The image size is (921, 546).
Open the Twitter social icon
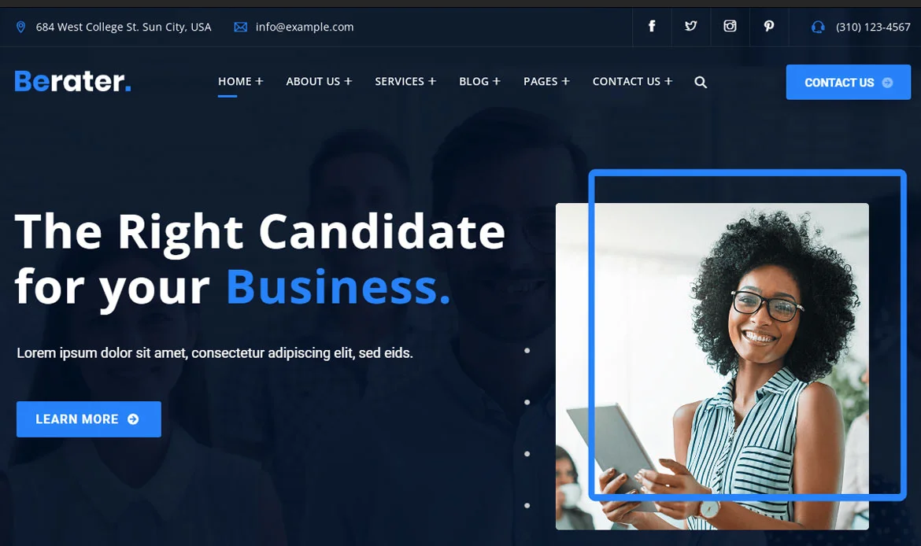click(x=691, y=26)
